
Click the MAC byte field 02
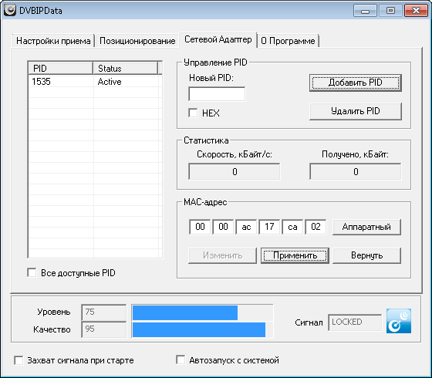pyautogui.click(x=316, y=227)
